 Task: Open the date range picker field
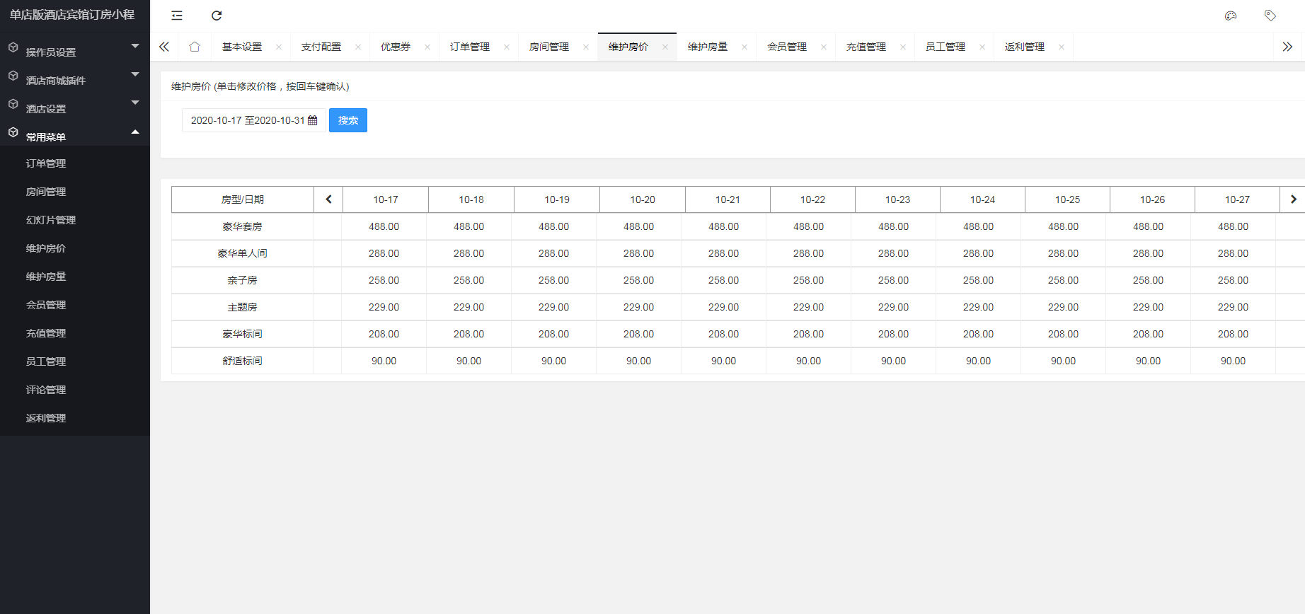[253, 120]
